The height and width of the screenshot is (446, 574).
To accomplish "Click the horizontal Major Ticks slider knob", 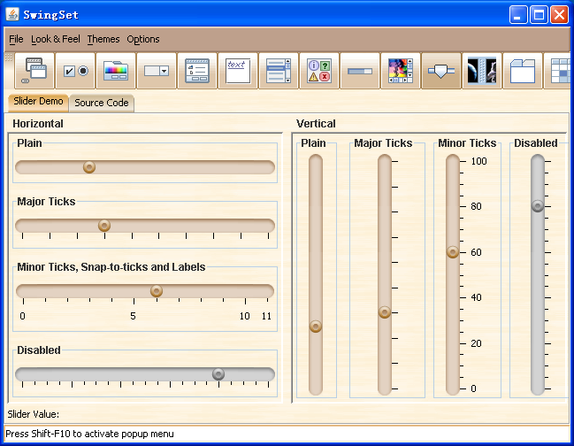I will pyautogui.click(x=104, y=225).
